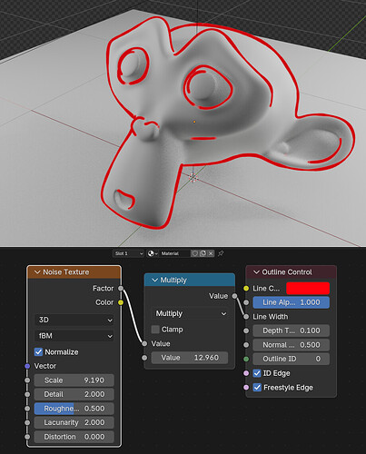Click the Noise Texture Factor output socket
The height and width of the screenshot is (454, 366).
click(121, 288)
